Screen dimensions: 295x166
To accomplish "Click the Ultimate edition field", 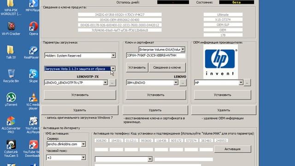I will (x=223, y=14).
